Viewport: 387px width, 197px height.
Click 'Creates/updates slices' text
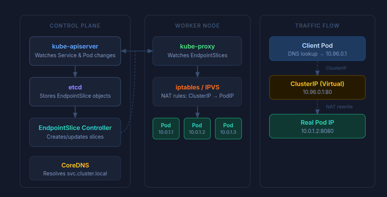tap(75, 137)
